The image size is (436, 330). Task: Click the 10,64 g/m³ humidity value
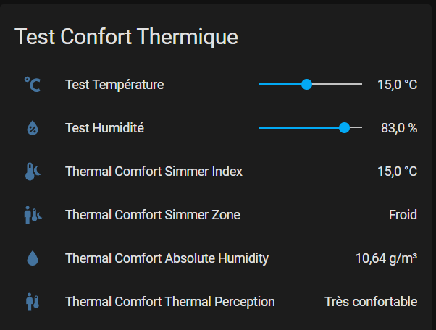(386, 258)
